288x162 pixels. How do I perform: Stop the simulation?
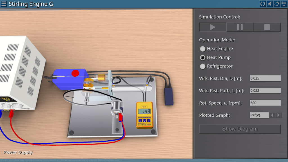tap(267, 27)
